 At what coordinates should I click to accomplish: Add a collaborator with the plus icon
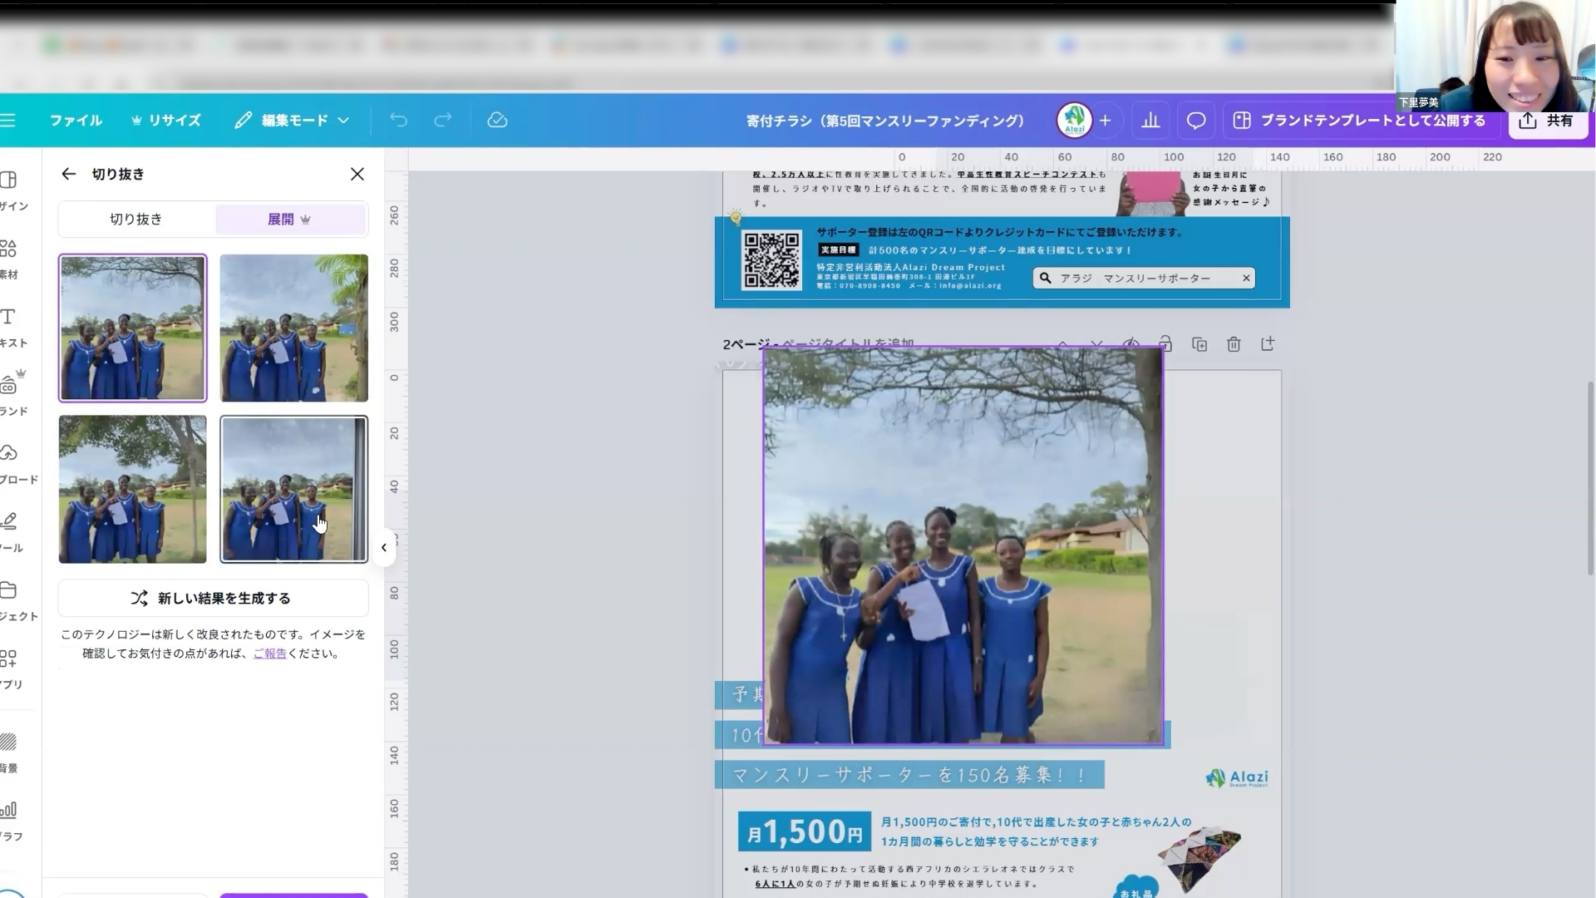tap(1106, 121)
